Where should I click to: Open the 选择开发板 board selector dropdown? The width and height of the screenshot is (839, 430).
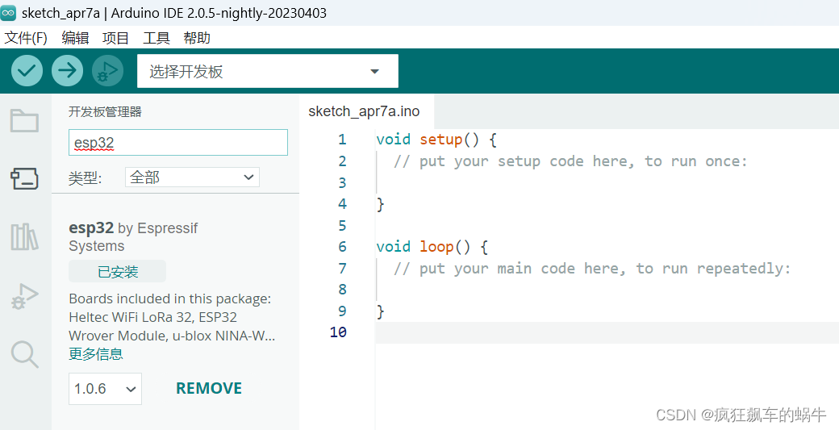[268, 71]
